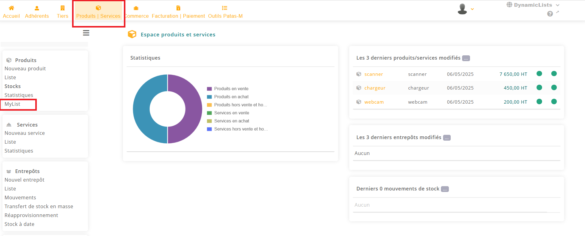
Task: Expand the derniers produits/services modifiés full list badge
Action: (466, 58)
